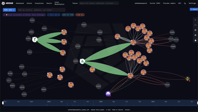Screen dimensions: 198x112
Task: Select the green arrow entity node
Action: pos(82,61)
